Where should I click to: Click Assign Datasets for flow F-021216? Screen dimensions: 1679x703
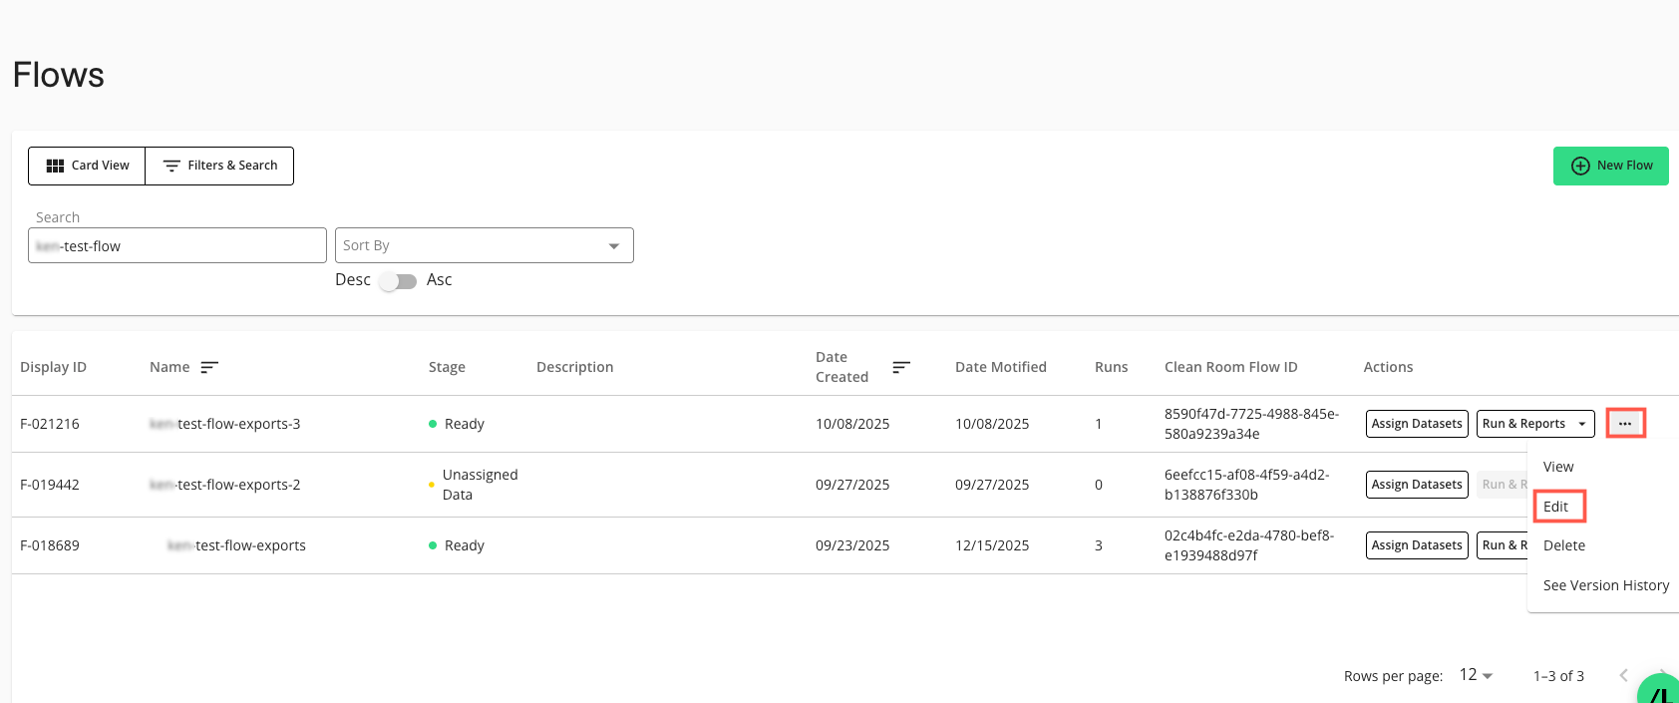(1416, 424)
